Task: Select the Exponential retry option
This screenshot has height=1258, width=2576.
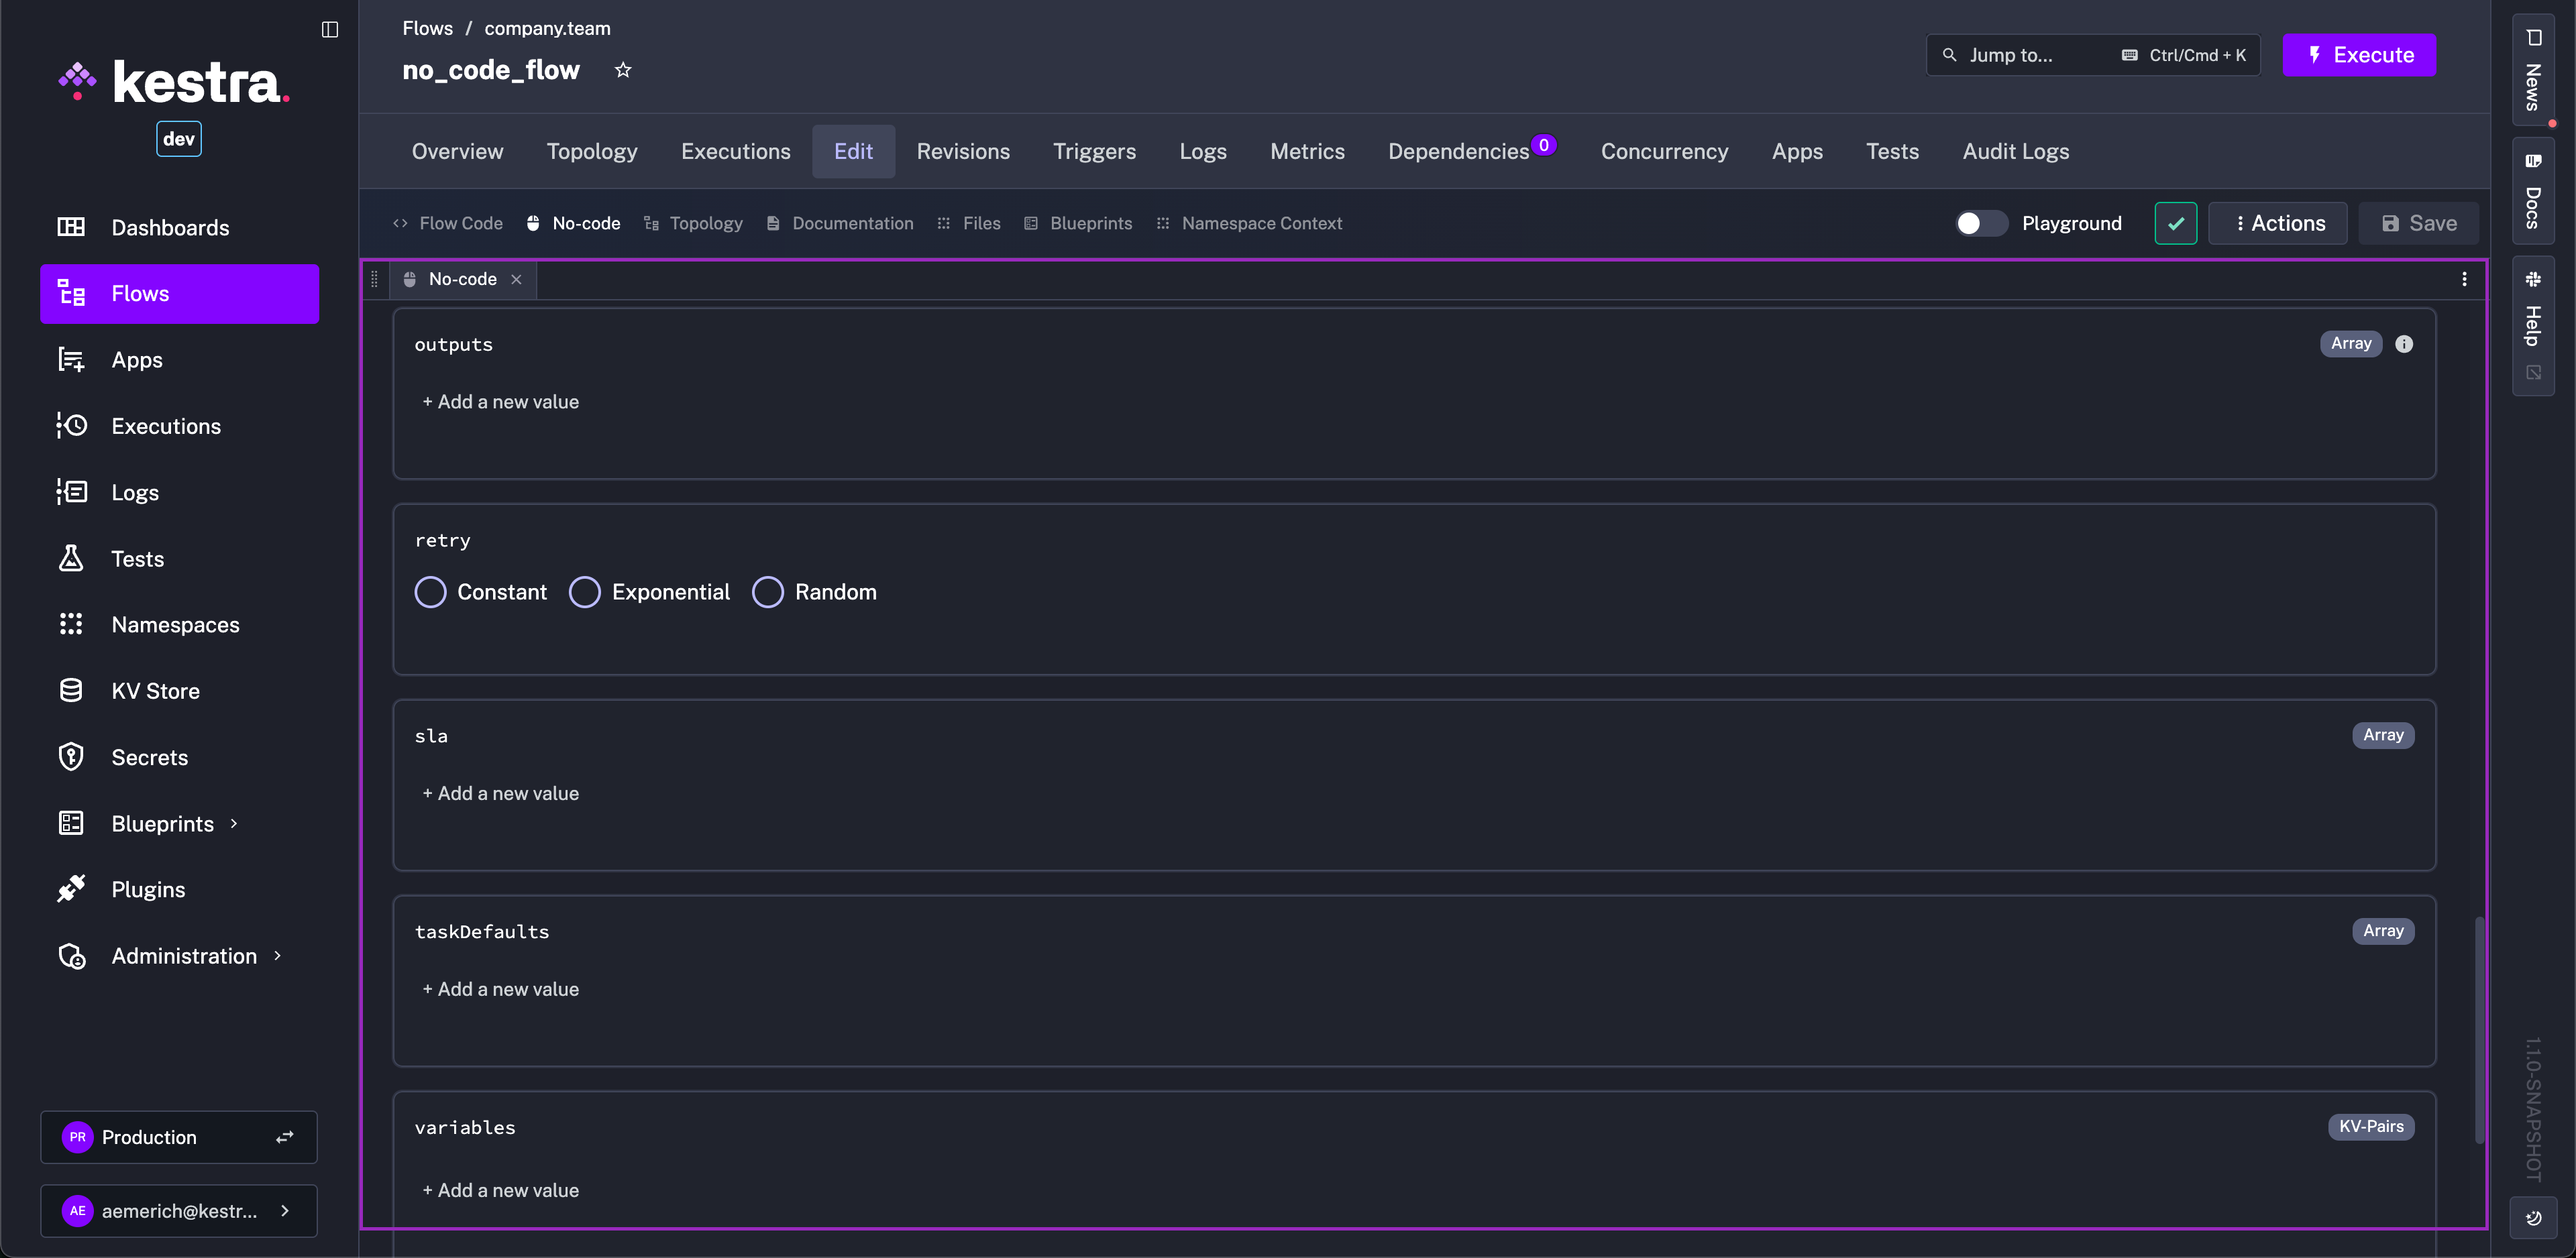Action: pos(585,592)
